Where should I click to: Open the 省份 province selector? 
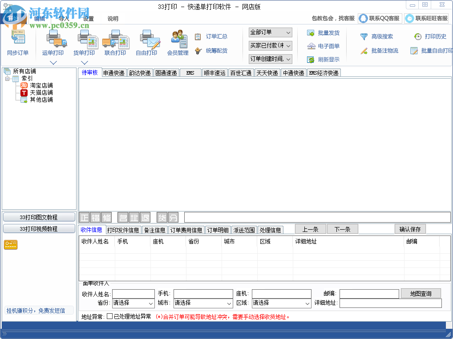pyautogui.click(x=133, y=303)
